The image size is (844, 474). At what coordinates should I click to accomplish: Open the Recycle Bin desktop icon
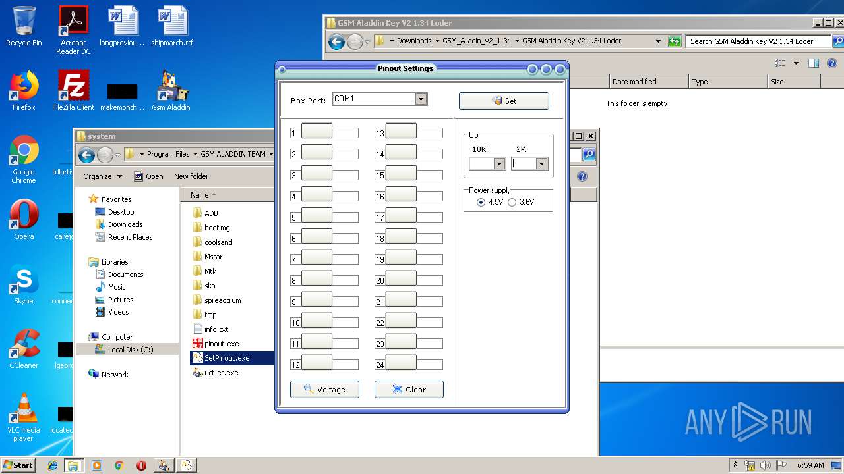tap(24, 26)
